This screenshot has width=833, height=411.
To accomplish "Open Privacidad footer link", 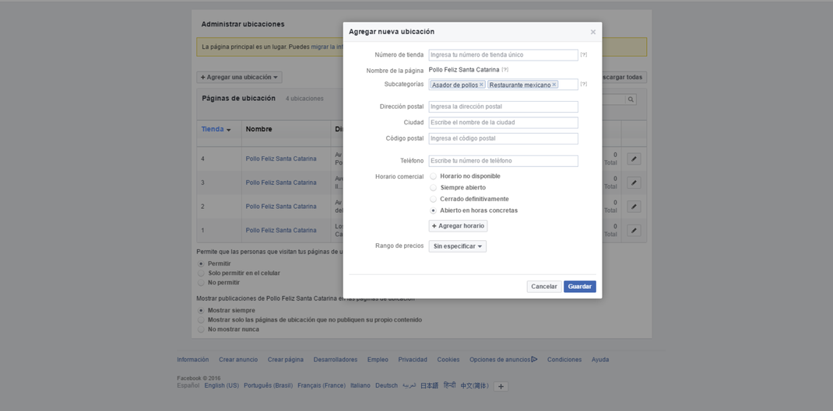I will click(413, 360).
